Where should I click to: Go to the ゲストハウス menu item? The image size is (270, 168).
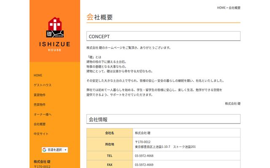(43, 85)
